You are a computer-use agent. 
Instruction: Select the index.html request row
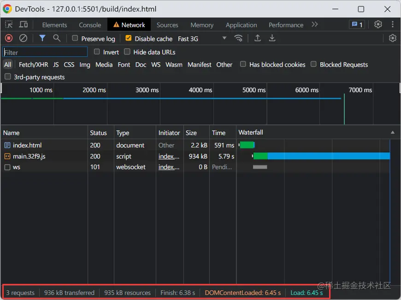tap(200, 145)
